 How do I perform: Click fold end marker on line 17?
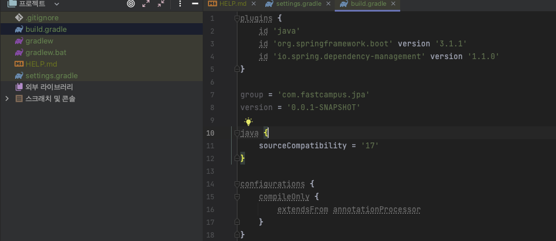point(237,222)
